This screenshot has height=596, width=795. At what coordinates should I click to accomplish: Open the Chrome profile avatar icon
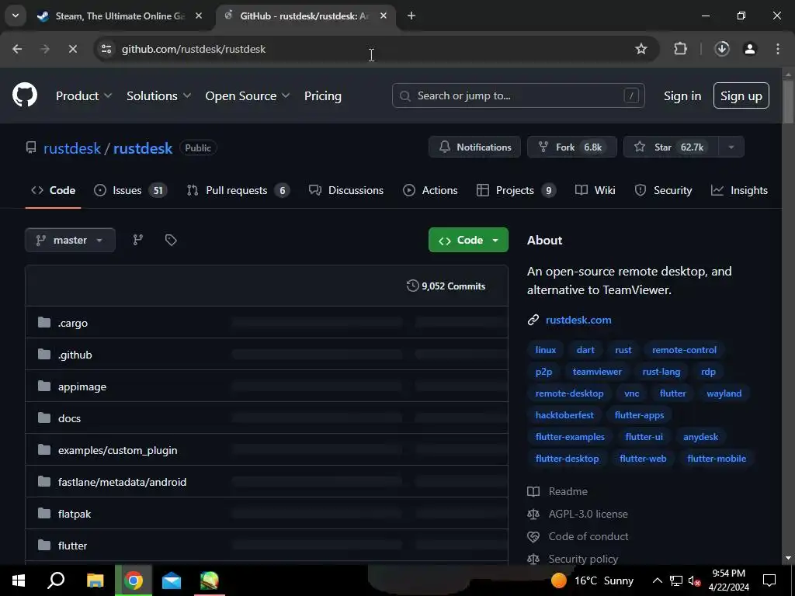pyautogui.click(x=750, y=49)
